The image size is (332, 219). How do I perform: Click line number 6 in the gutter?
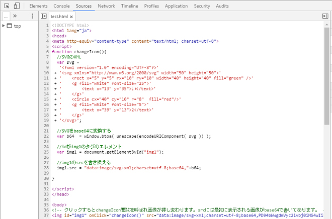pos(48,52)
